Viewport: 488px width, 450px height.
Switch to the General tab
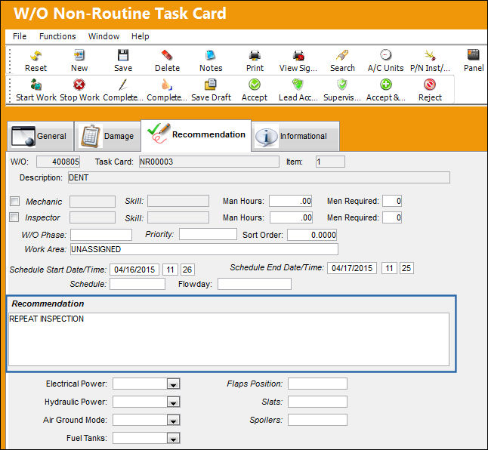coord(41,136)
